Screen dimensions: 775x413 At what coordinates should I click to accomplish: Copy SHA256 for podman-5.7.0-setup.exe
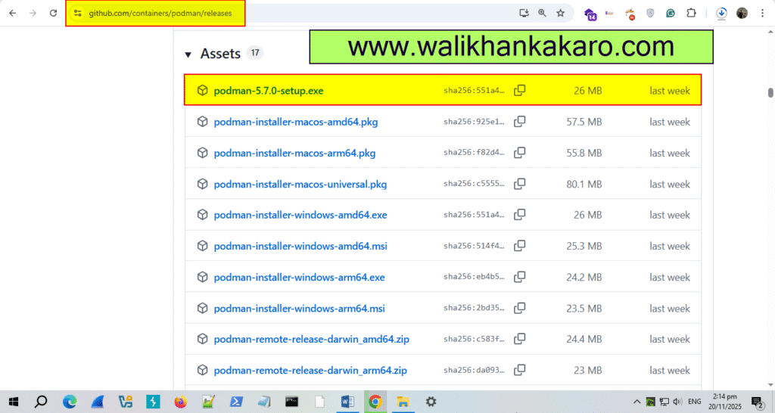[519, 91]
